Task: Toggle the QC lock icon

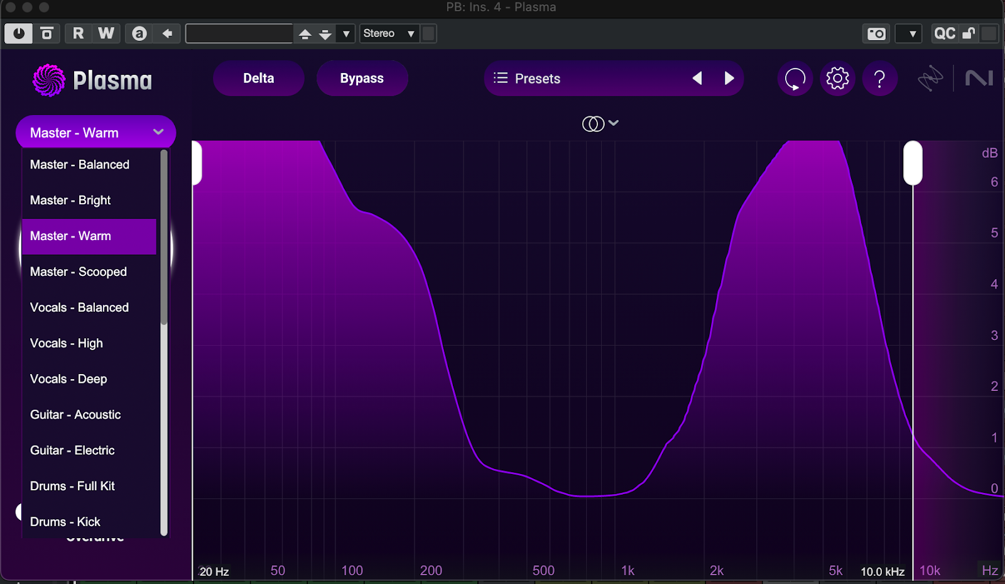Action: click(969, 33)
